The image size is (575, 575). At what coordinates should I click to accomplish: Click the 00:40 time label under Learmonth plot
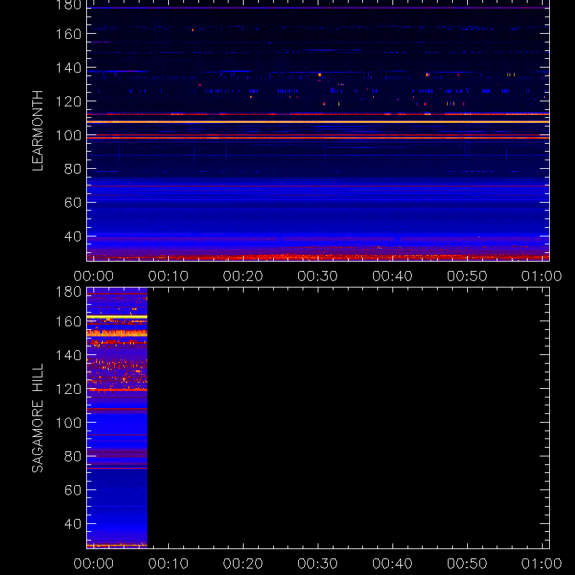pos(392,276)
